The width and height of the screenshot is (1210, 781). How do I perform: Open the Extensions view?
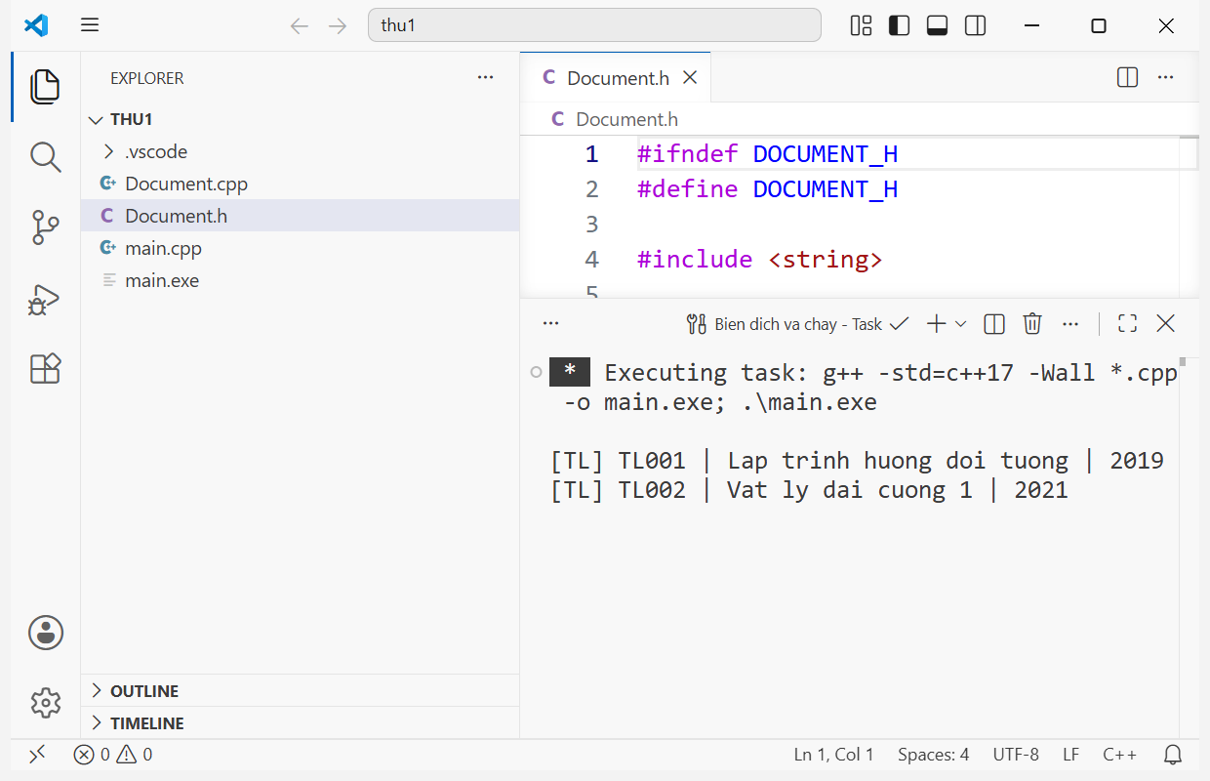tap(45, 369)
